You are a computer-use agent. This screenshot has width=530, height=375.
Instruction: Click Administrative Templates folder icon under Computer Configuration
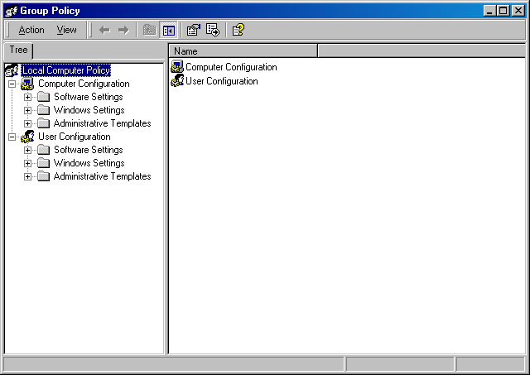pos(43,123)
